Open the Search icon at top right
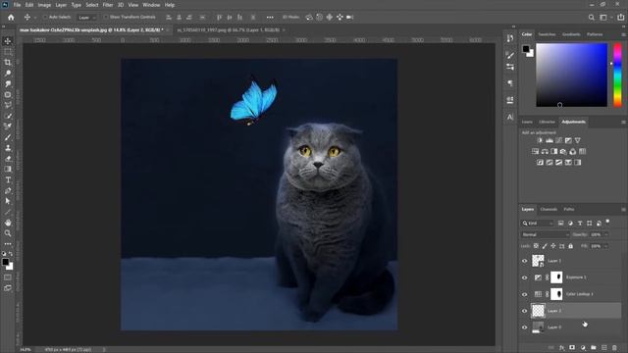Viewport: 628px width, 353px height. click(591, 18)
